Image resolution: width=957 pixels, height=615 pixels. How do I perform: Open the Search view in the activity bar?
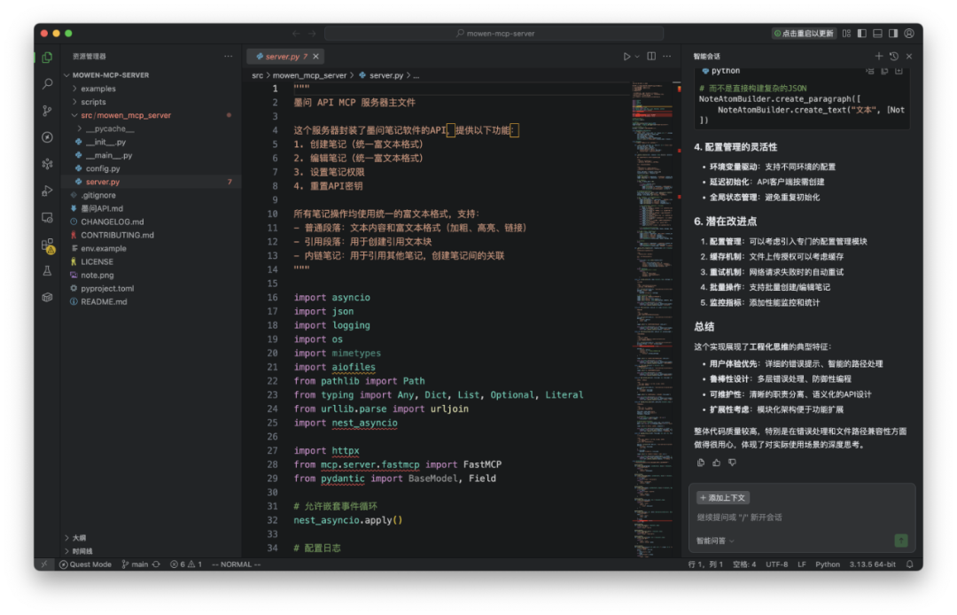(47, 83)
